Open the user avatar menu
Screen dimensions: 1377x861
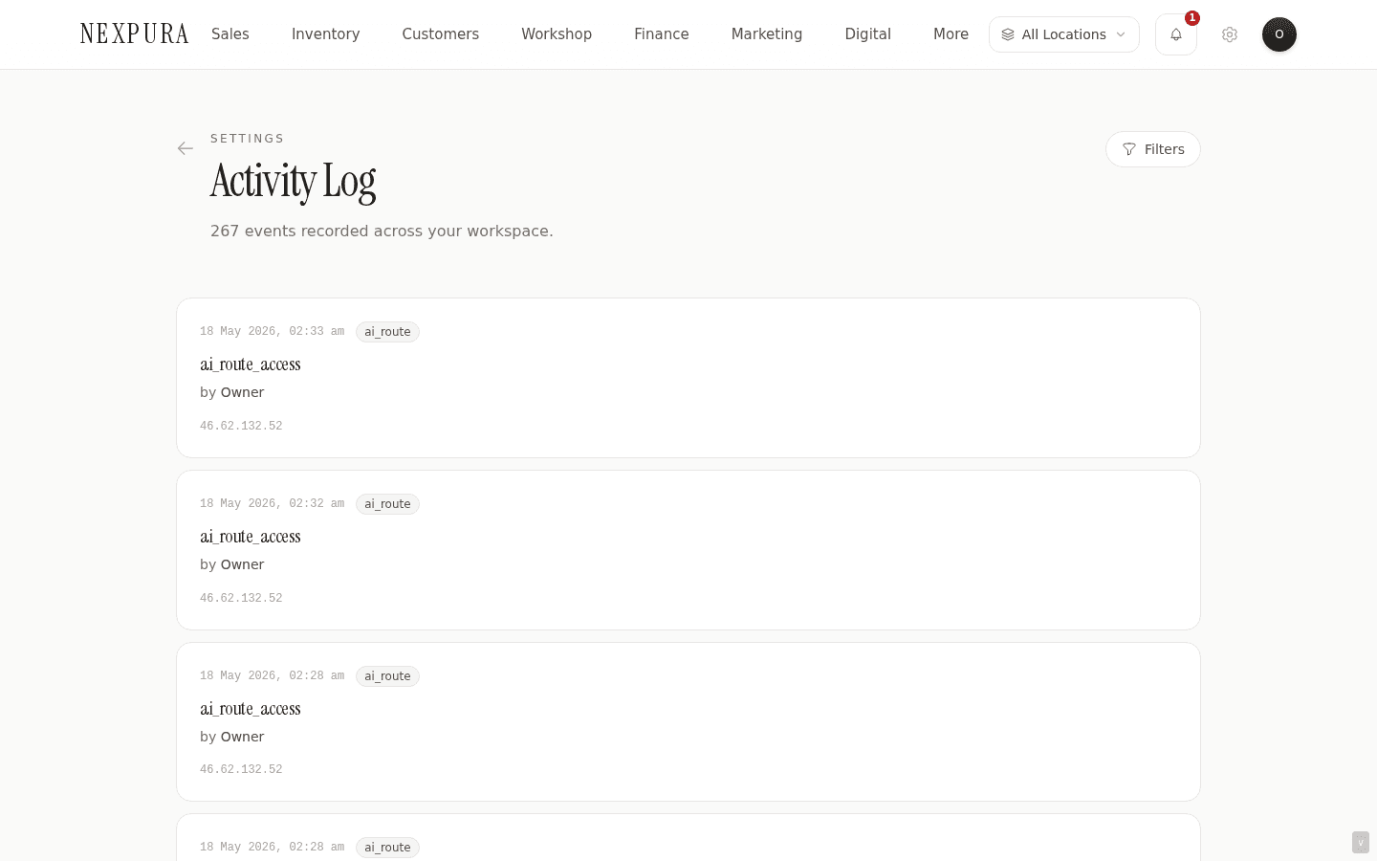click(1279, 34)
